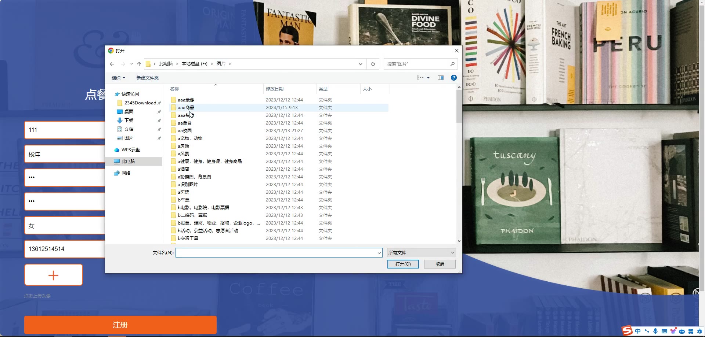Viewport: 705px width, 337px height.
Task: Select the a房源 folder
Action: [x=278, y=146]
